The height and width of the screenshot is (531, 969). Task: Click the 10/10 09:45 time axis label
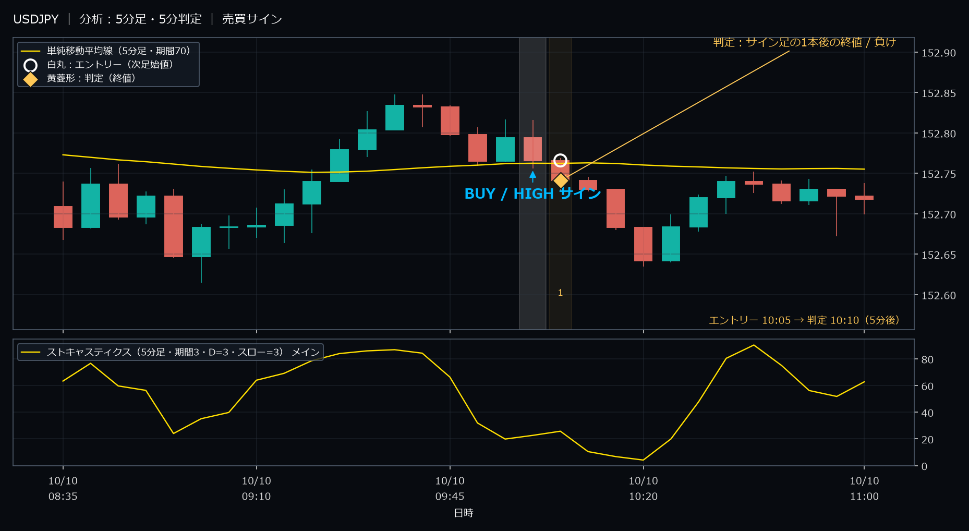click(x=450, y=488)
